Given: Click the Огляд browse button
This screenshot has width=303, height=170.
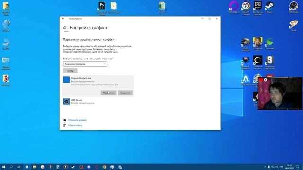Looking at the screenshot, I should point(71,71).
